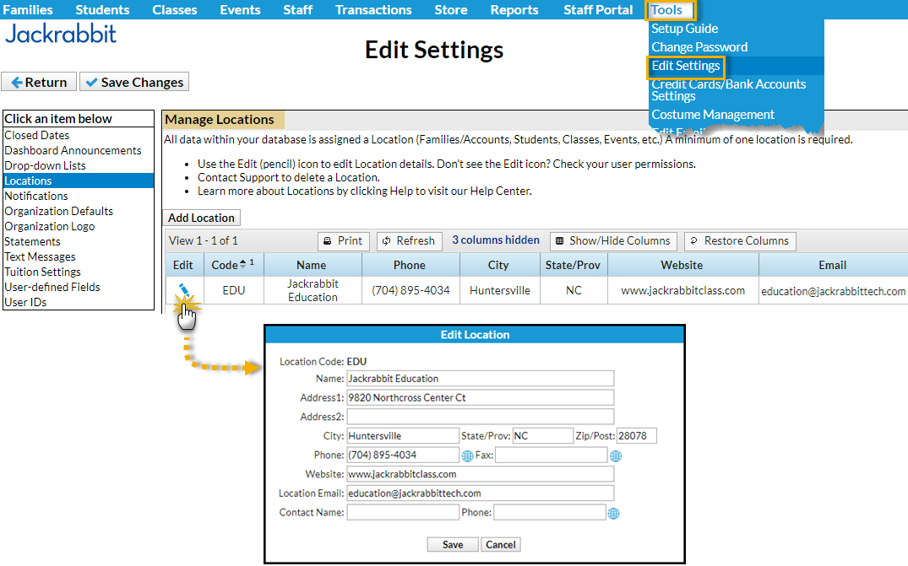Screen dimensions: 908x566
Task: Select Notifications in settings list
Action: point(79,196)
